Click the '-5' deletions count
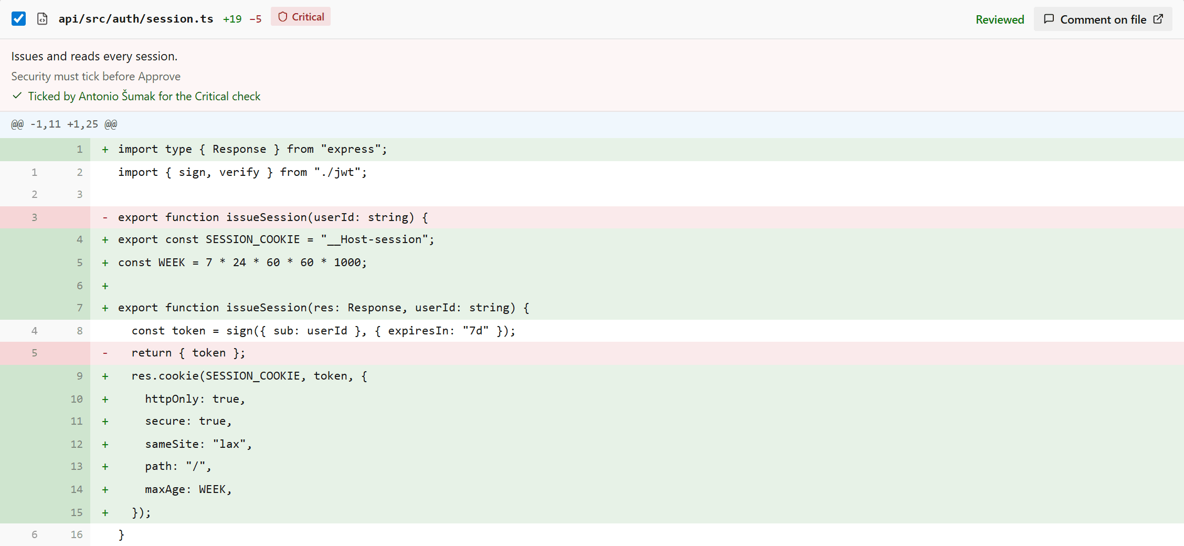The width and height of the screenshot is (1184, 546). pos(256,19)
